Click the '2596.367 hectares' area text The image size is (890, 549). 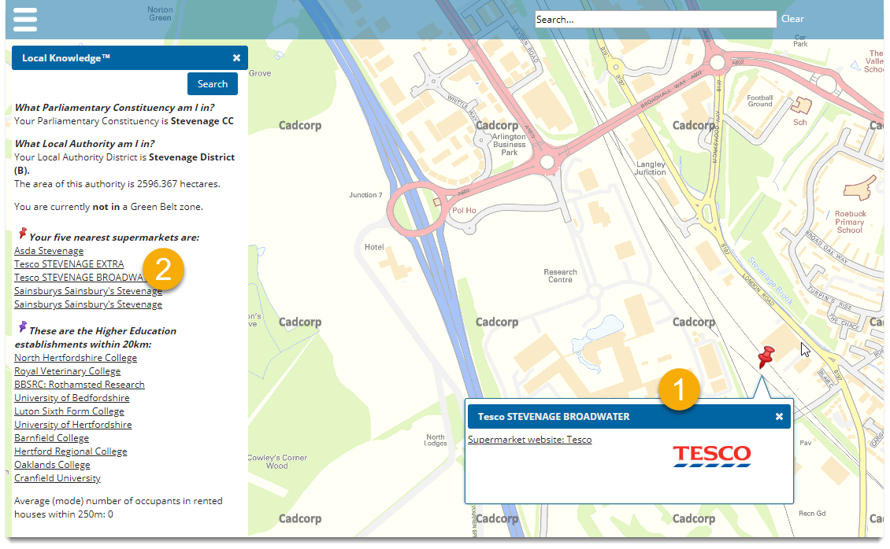point(178,184)
